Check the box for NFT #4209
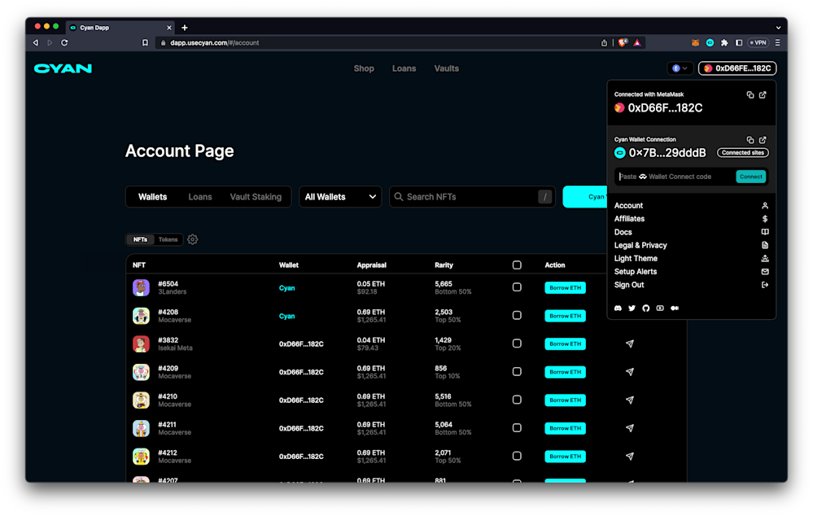Image resolution: width=813 pixels, height=516 pixels. point(517,371)
